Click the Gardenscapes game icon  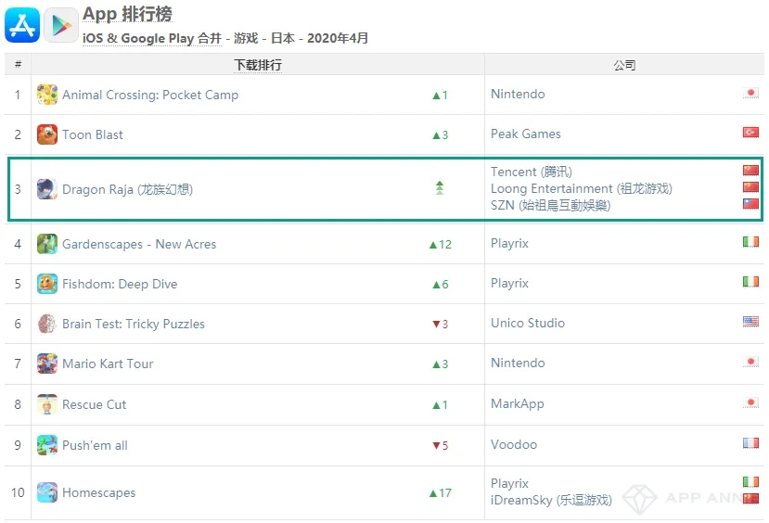tap(47, 244)
